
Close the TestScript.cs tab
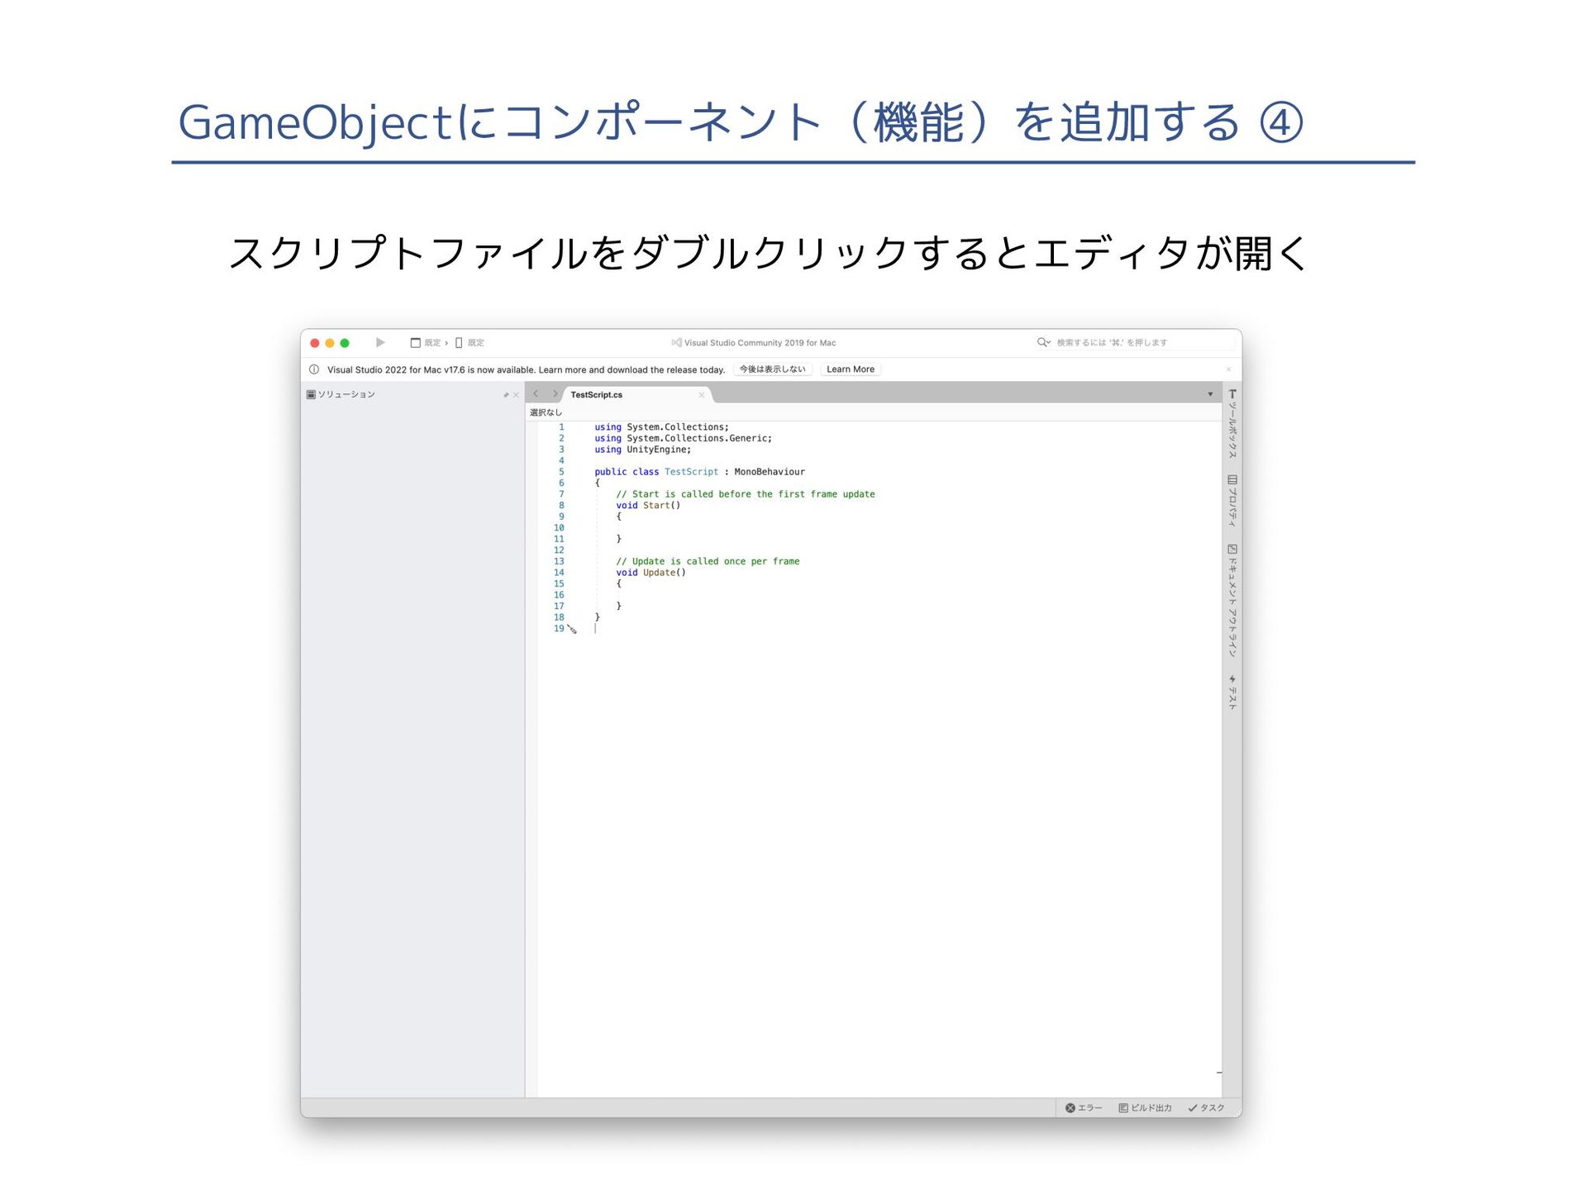pyautogui.click(x=701, y=395)
